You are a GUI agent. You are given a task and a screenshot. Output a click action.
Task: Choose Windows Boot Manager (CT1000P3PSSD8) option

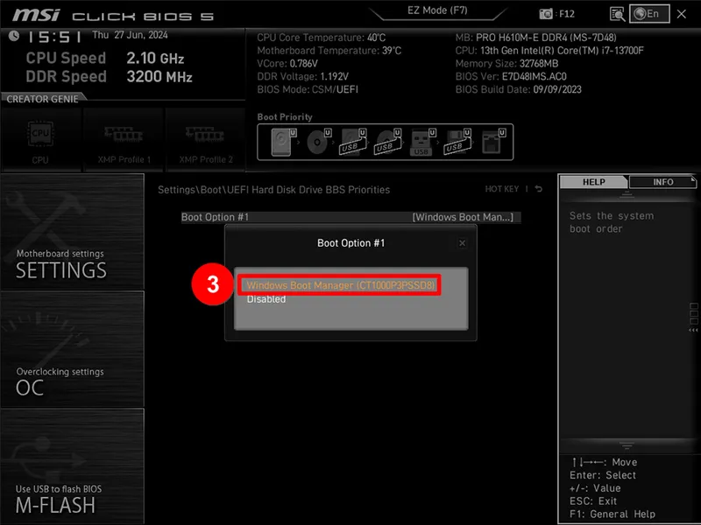pos(340,285)
